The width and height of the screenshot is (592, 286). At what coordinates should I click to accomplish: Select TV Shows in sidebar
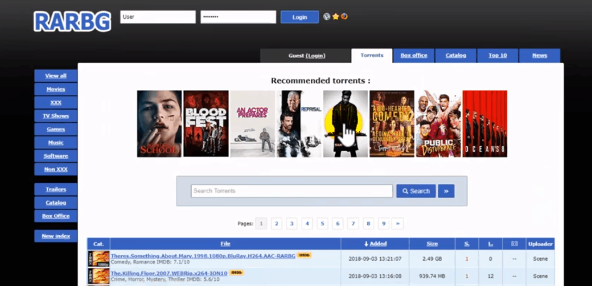coord(56,116)
